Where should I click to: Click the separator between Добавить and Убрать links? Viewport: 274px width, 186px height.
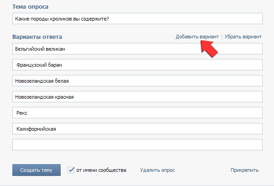click(222, 37)
